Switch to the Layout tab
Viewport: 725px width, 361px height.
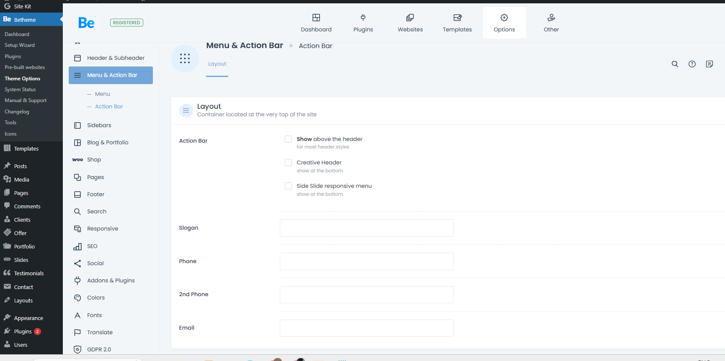(217, 64)
